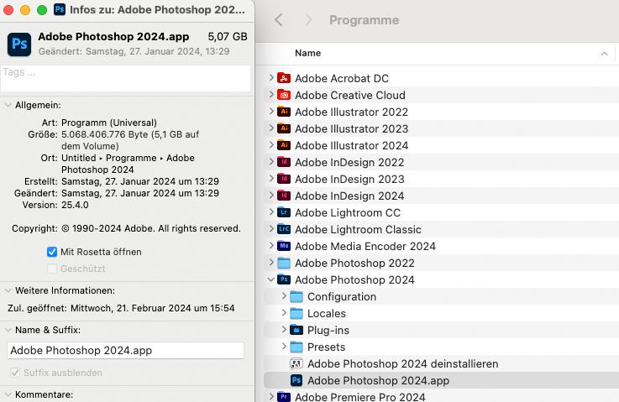
Task: Click the Locales folder icon
Action: 296,313
